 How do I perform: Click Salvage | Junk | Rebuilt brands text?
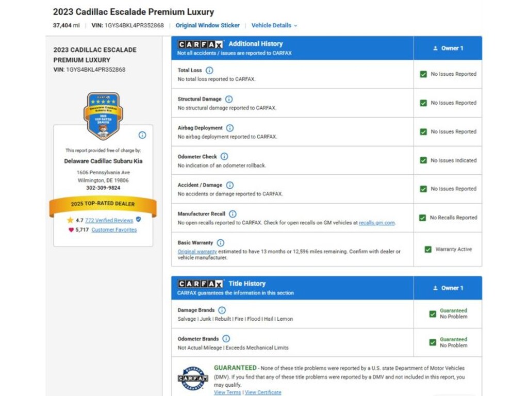click(x=235, y=319)
